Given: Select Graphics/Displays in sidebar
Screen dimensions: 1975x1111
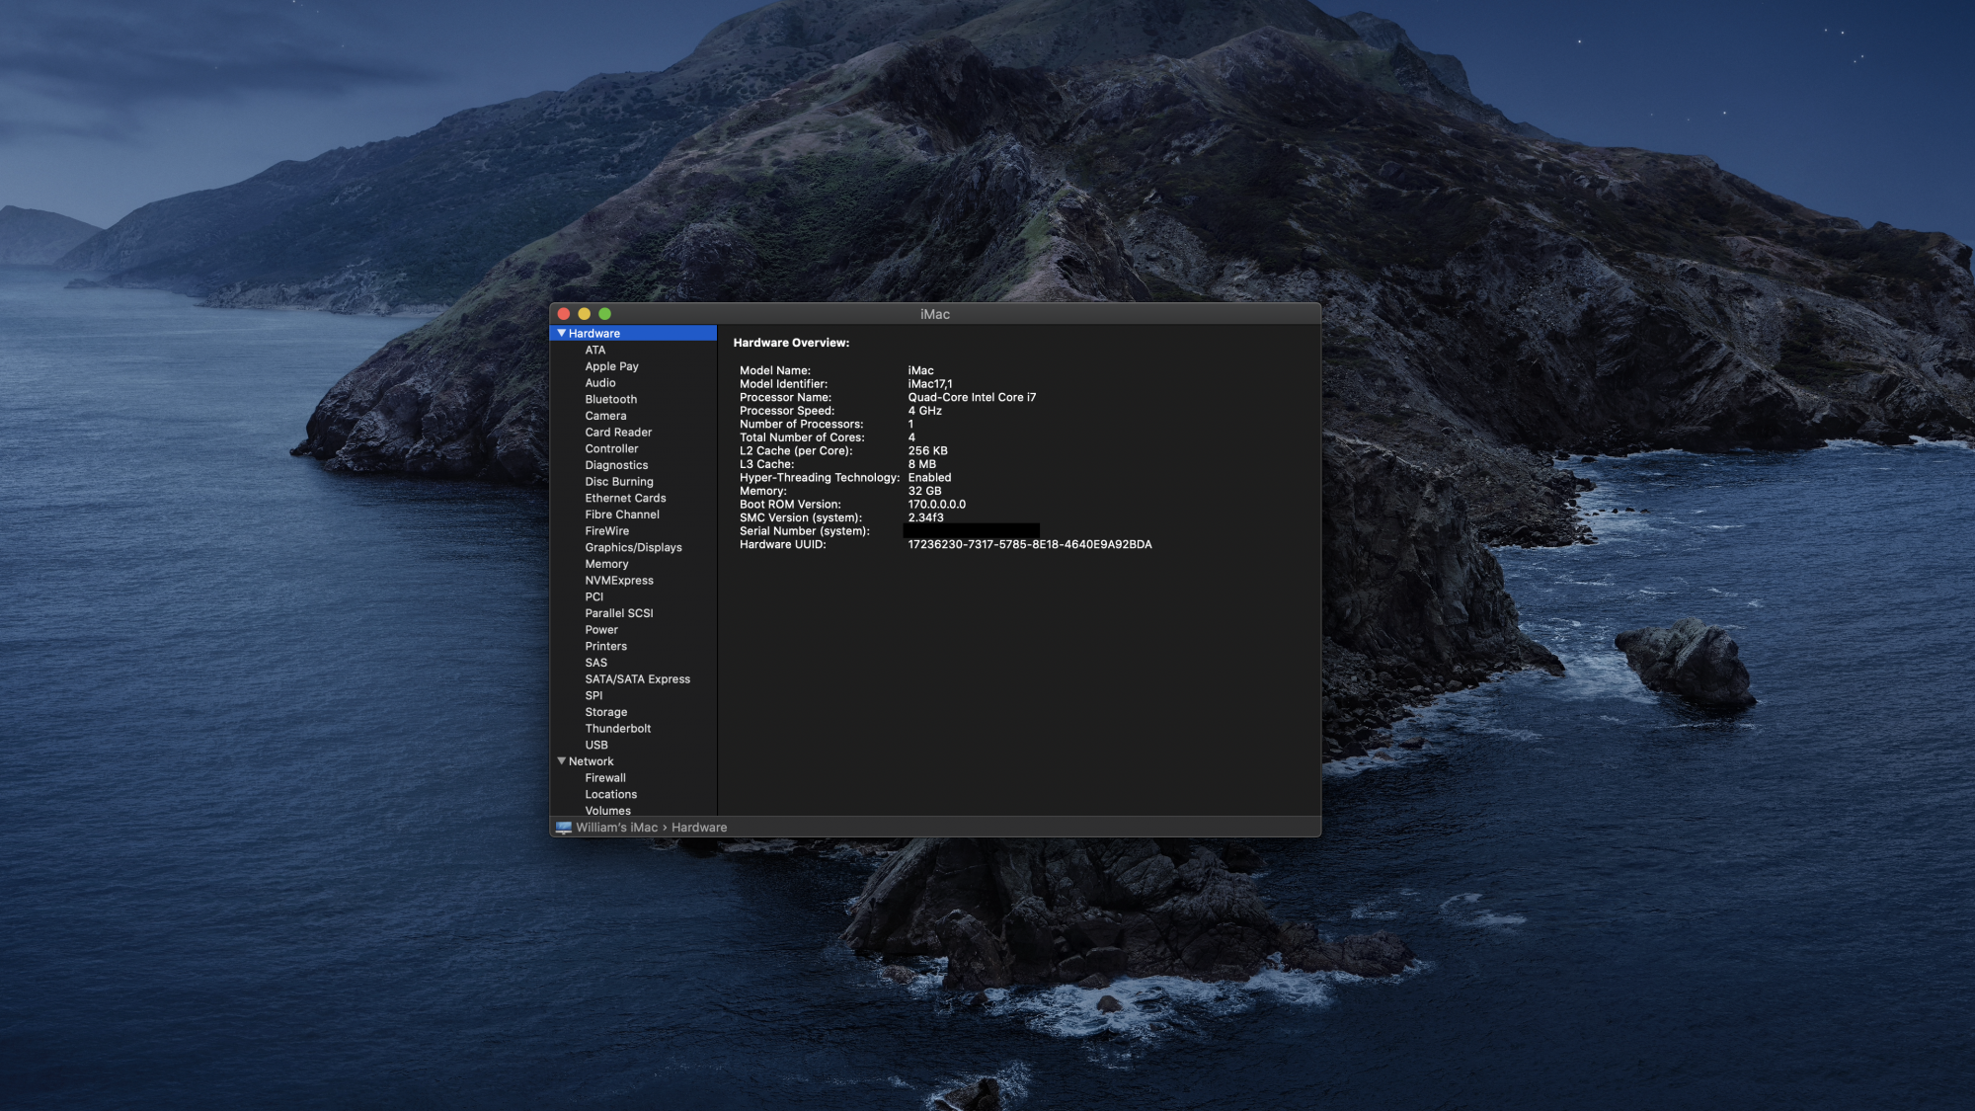Looking at the screenshot, I should [x=633, y=547].
